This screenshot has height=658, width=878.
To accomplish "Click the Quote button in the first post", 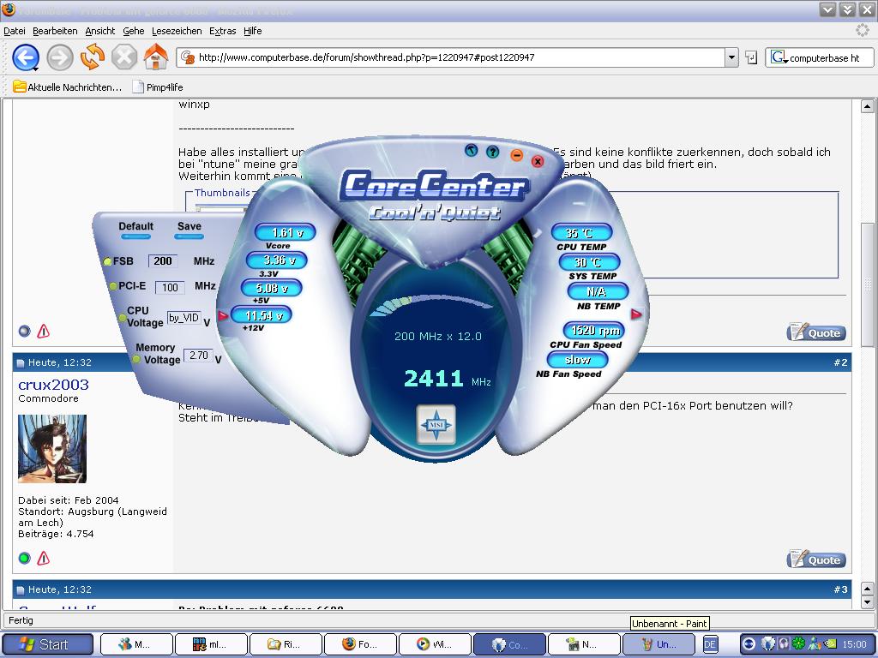I will click(816, 332).
